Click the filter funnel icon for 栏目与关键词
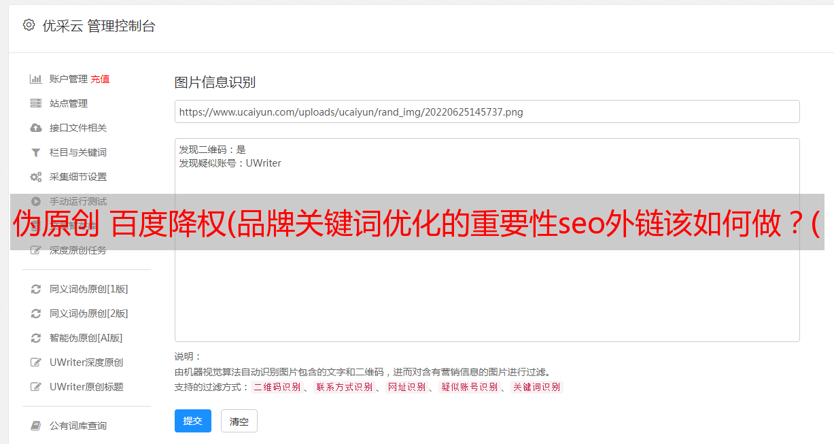Image resolution: width=834 pixels, height=444 pixels. 36,152
